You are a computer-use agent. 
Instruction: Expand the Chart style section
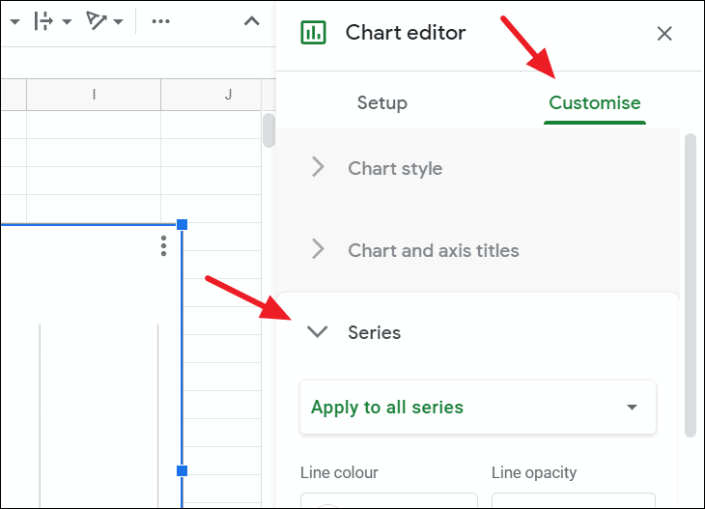click(477, 169)
